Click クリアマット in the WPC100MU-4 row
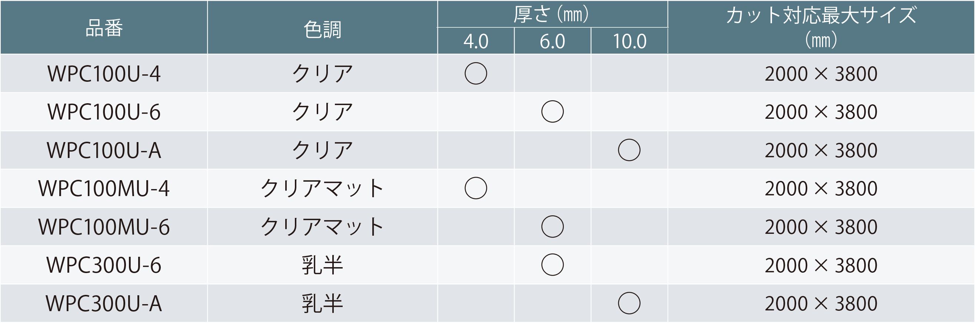This screenshot has height=323, width=975. [x=323, y=188]
